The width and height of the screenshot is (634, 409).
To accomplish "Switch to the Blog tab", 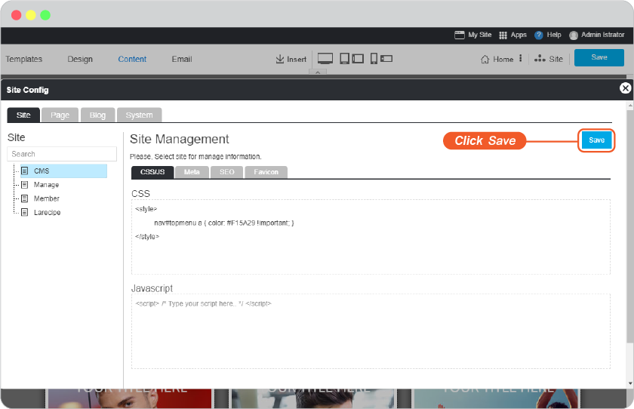I will coord(98,115).
